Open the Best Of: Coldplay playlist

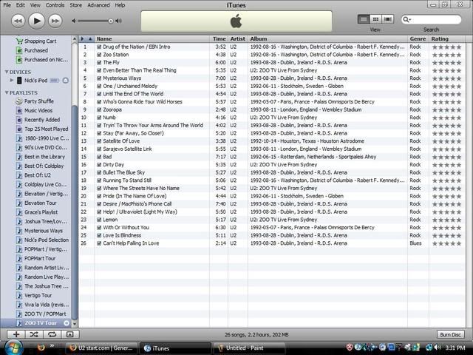(40, 166)
